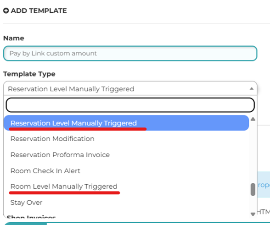
Task: Click the Template Type selected value box
Action: pyautogui.click(x=130, y=88)
